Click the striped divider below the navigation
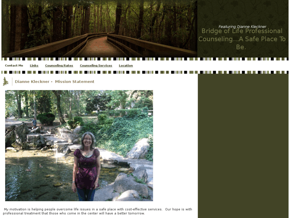 point(145,72)
